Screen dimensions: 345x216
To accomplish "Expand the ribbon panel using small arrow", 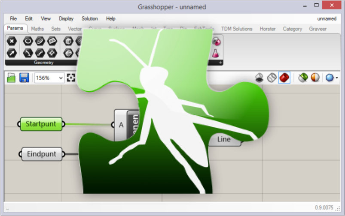I will pyautogui.click(x=220, y=63).
